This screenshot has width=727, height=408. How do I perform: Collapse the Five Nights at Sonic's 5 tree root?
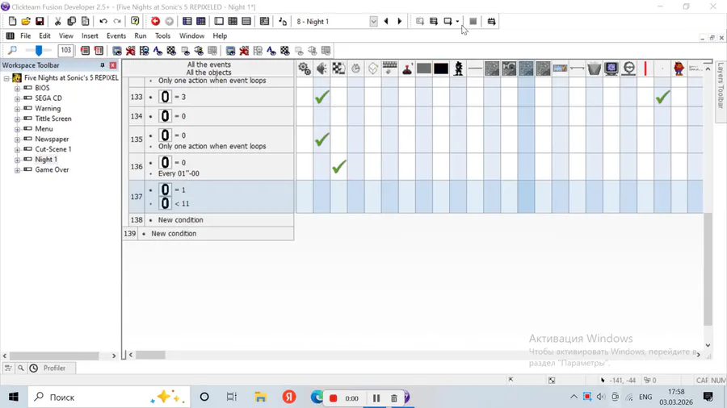[x=6, y=78]
